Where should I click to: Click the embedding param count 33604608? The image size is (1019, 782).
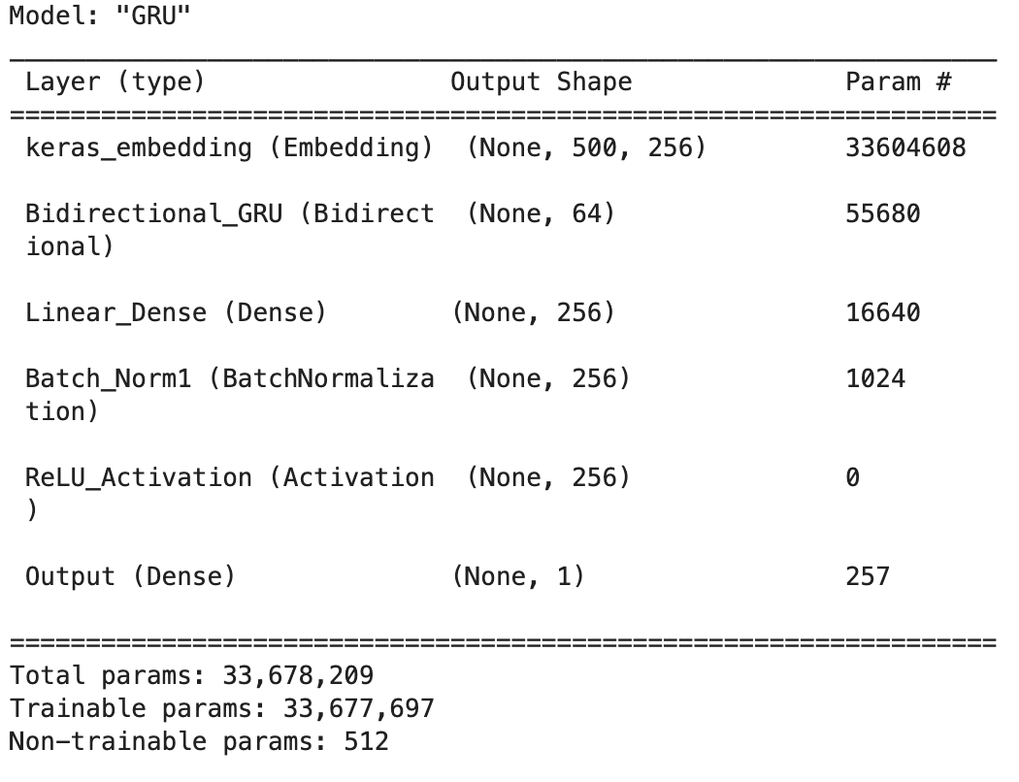905,147
